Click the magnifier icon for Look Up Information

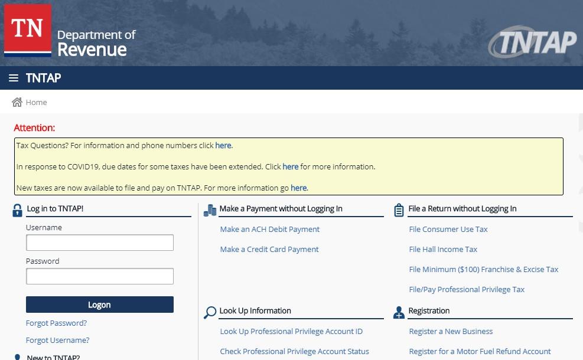210,312
